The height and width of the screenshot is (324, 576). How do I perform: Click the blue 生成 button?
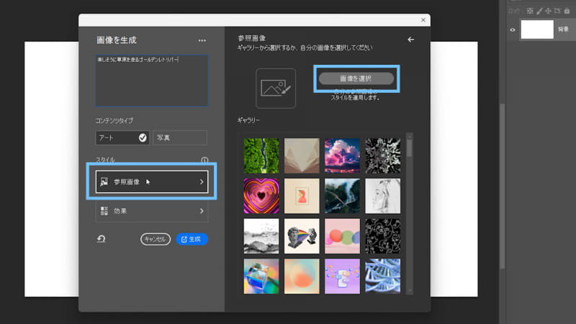tap(192, 239)
